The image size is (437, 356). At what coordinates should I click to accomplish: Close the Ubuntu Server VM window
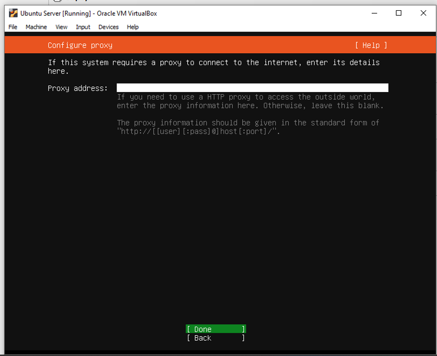pos(423,13)
